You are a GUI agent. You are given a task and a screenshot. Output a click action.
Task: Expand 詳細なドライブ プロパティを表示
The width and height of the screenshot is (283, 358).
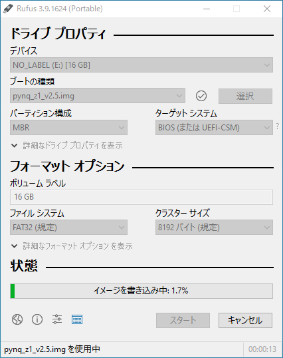pyautogui.click(x=67, y=146)
